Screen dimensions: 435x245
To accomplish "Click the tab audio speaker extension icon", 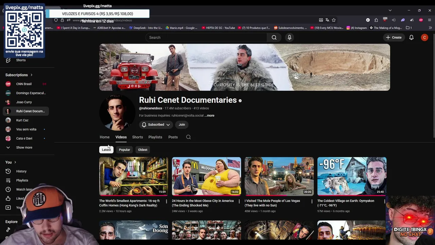I will point(394,20).
